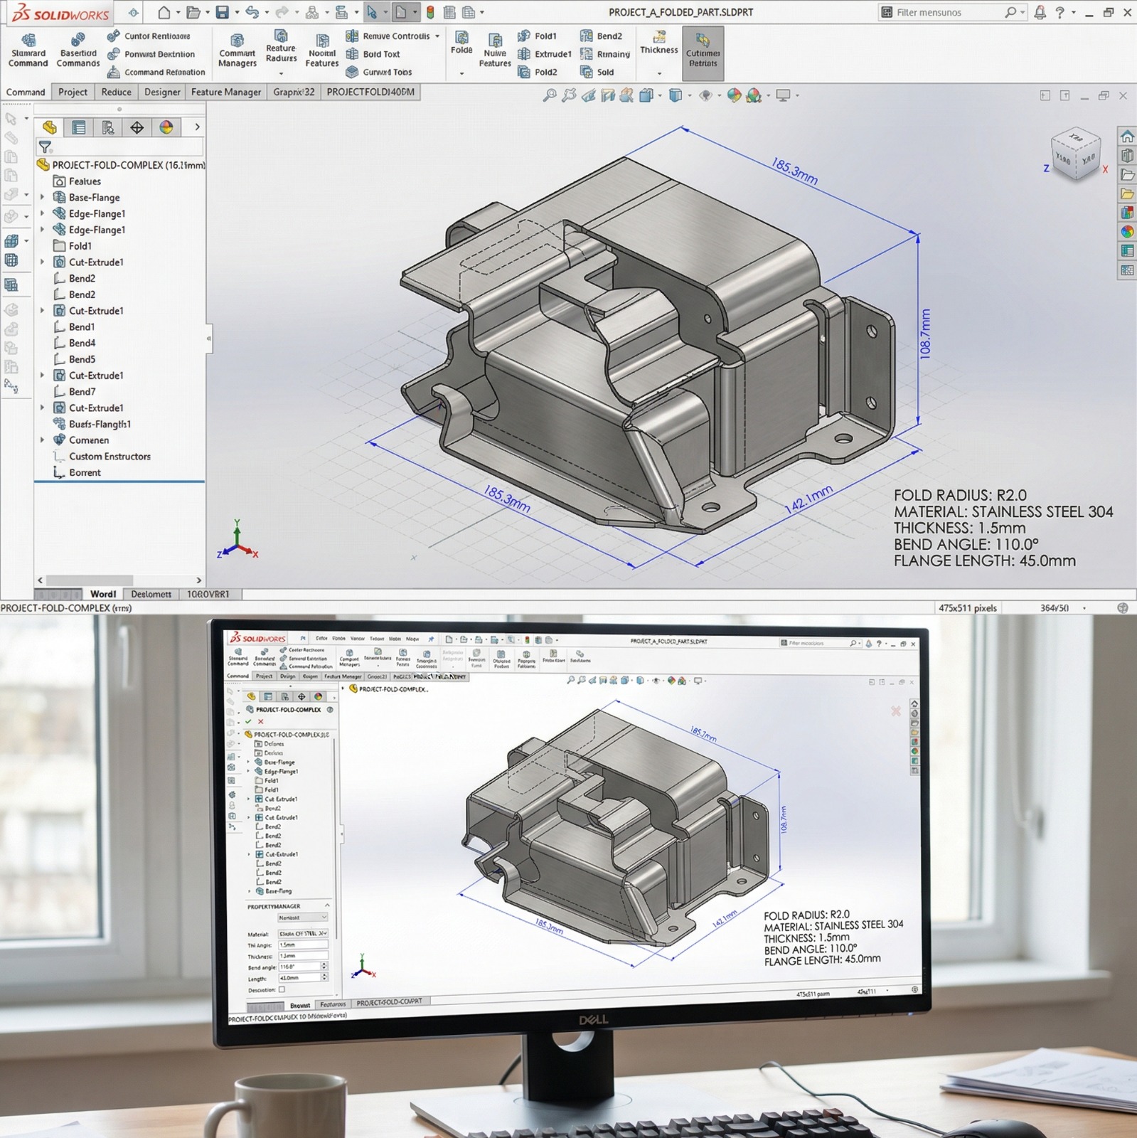Select the appearance color-wheel tab in the left panel
The width and height of the screenshot is (1137, 1138).
(x=166, y=127)
